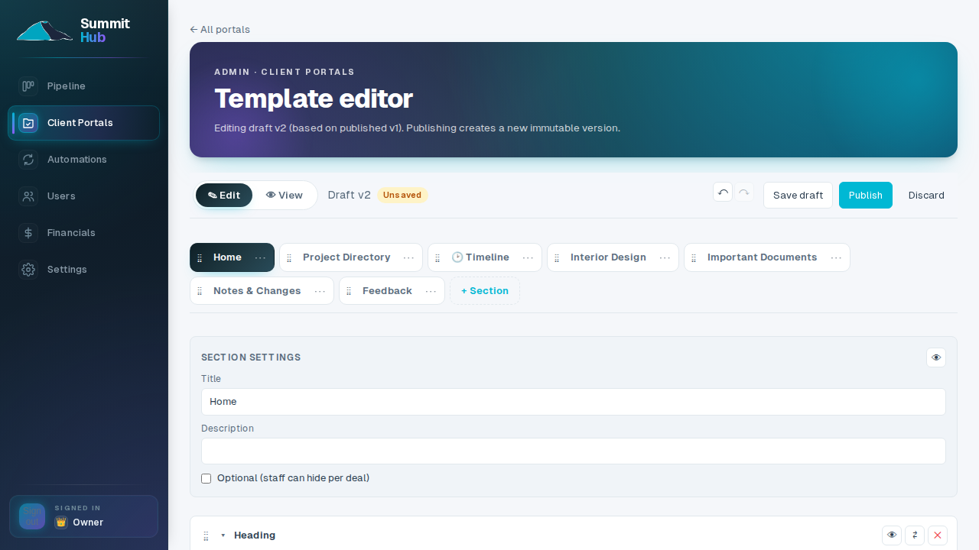Open Settings from the sidebar
Image resolution: width=979 pixels, height=550 pixels.
point(83,270)
